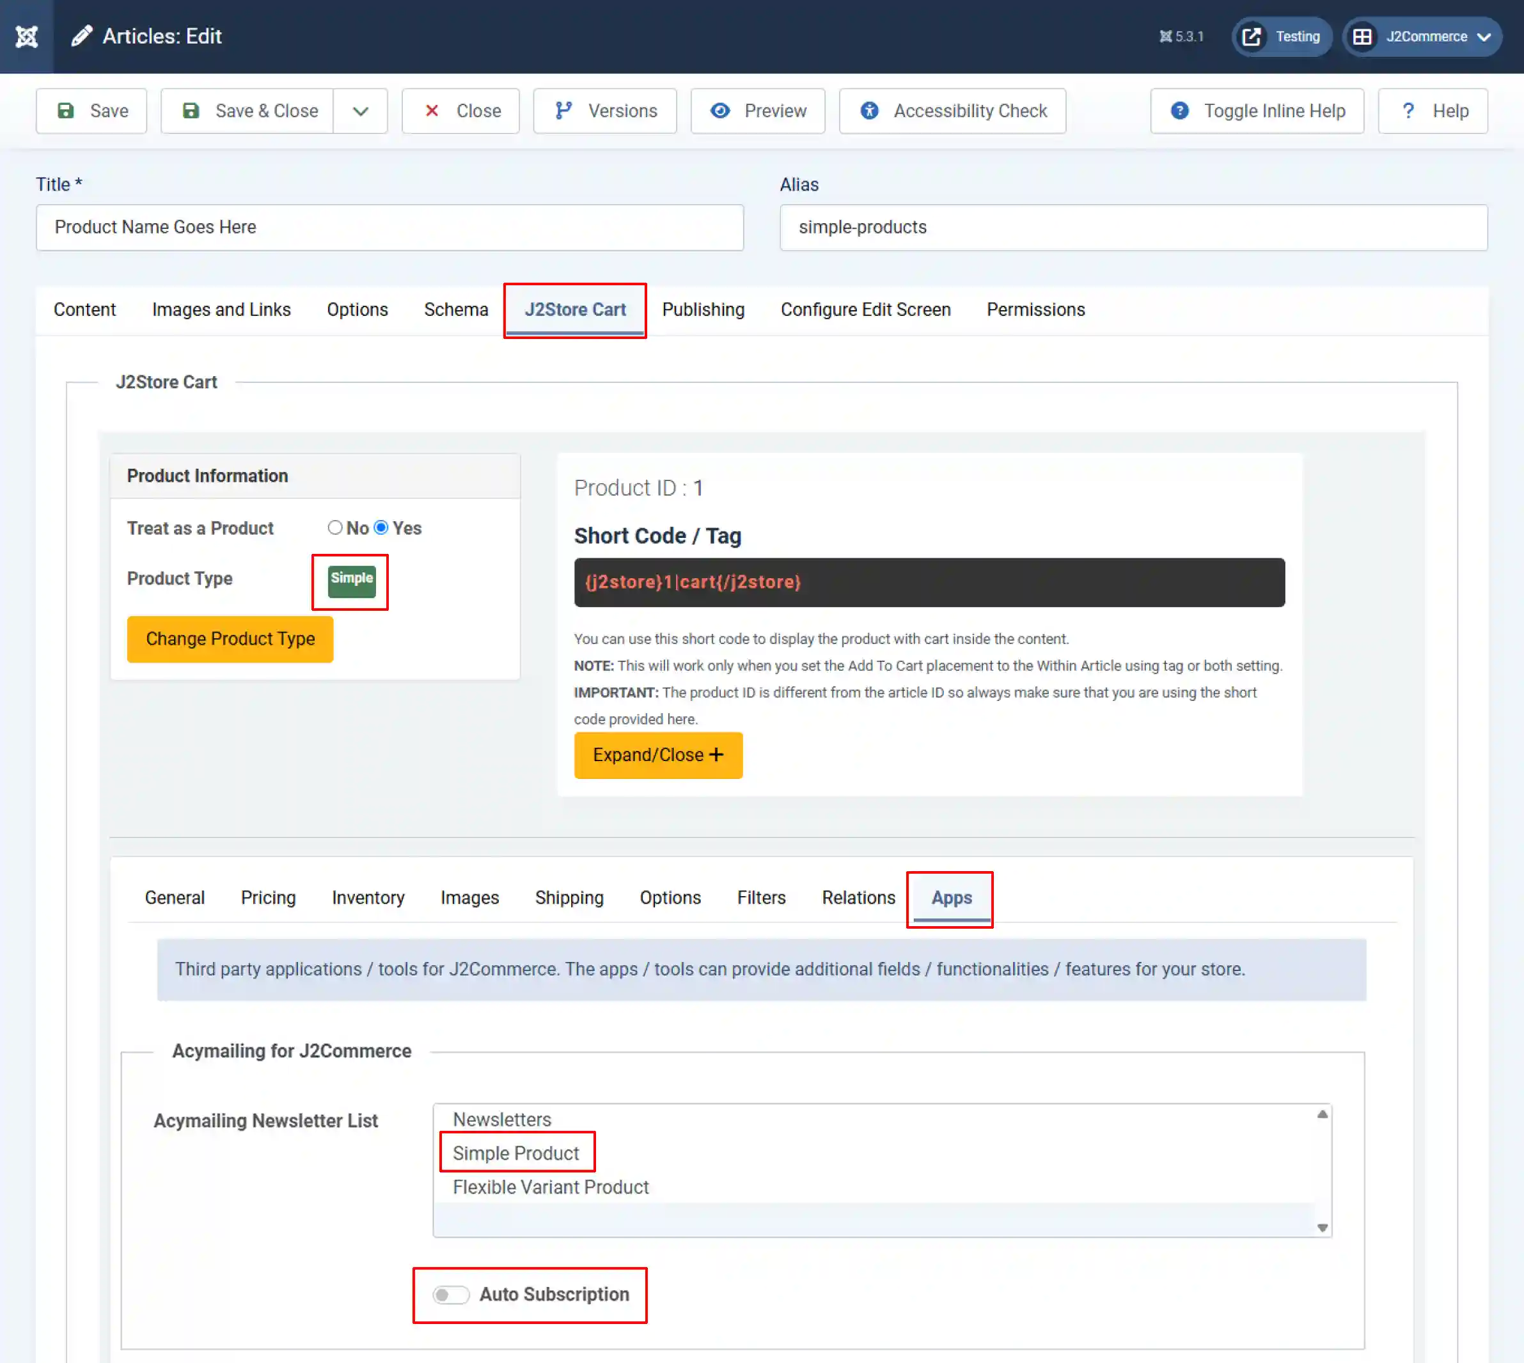
Task: Expand the Save & Close dropdown arrow
Action: [360, 111]
